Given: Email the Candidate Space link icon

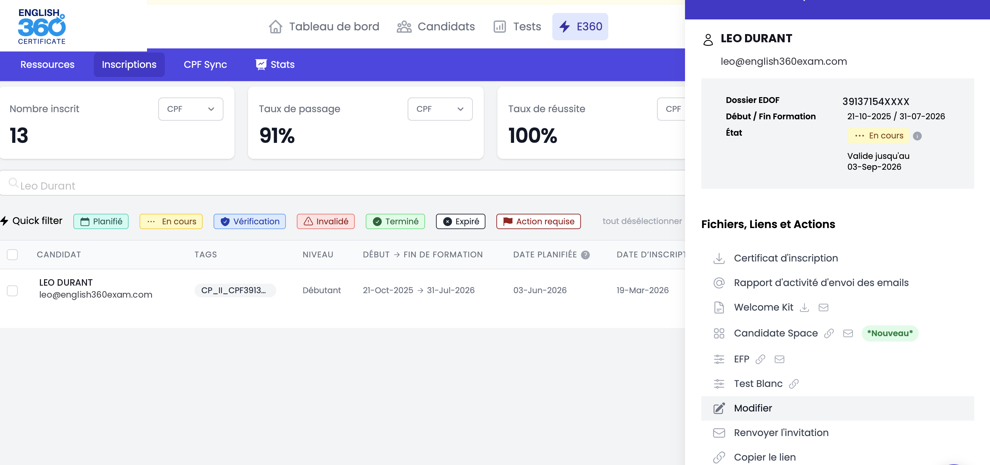Looking at the screenshot, I should point(848,333).
